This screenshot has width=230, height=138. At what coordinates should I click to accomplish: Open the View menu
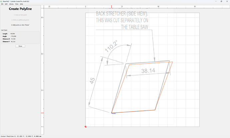[x=17, y=4]
